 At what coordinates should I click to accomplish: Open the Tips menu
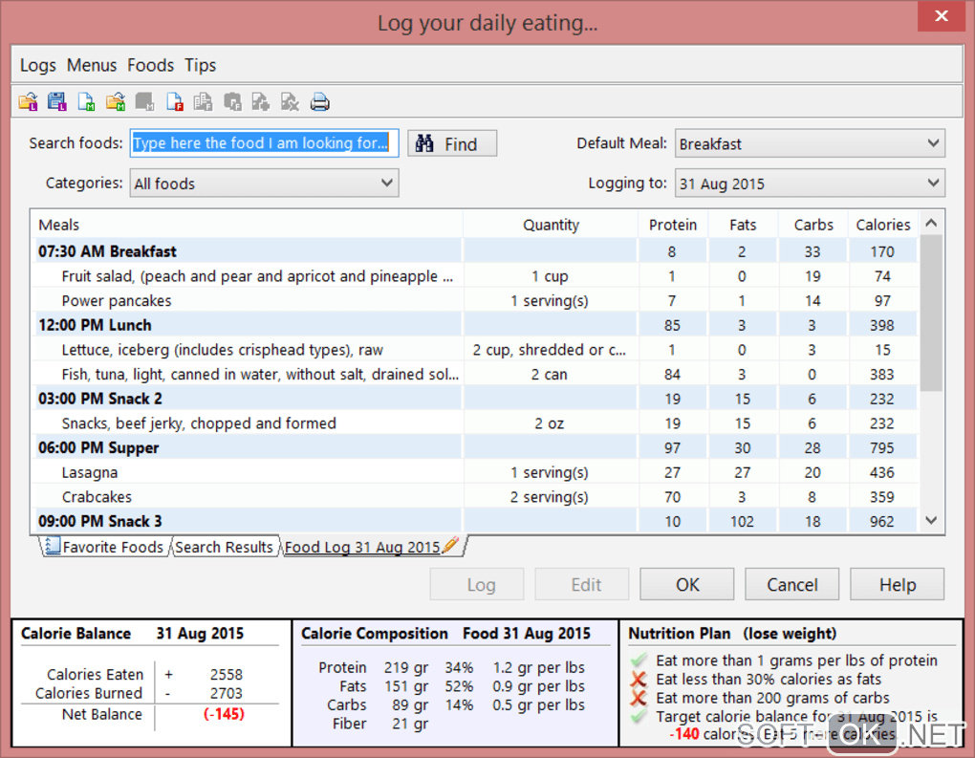click(x=200, y=65)
